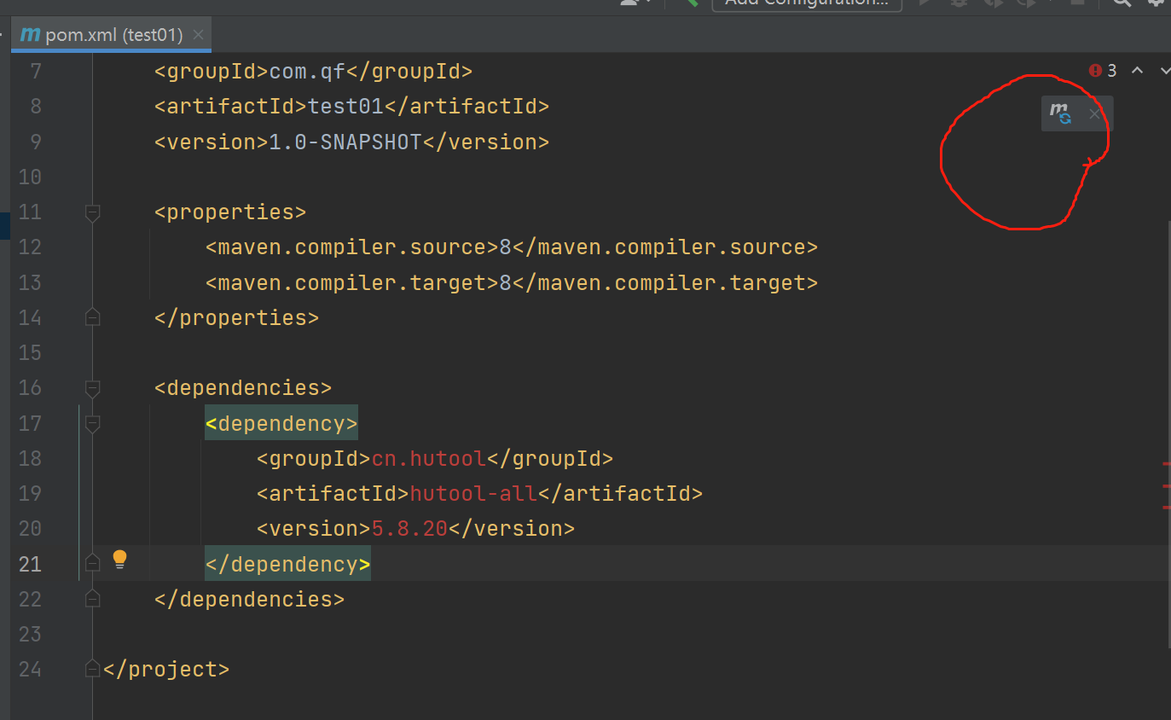Click the closing properties tag
Image resolution: width=1171 pixels, height=720 pixels.
(x=236, y=317)
